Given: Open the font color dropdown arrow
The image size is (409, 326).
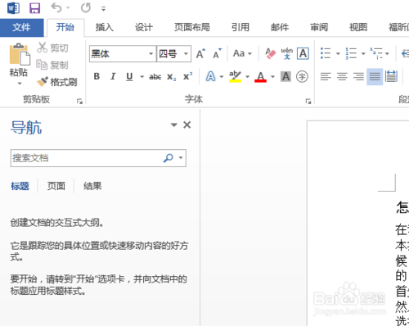Looking at the screenshot, I should click(272, 77).
